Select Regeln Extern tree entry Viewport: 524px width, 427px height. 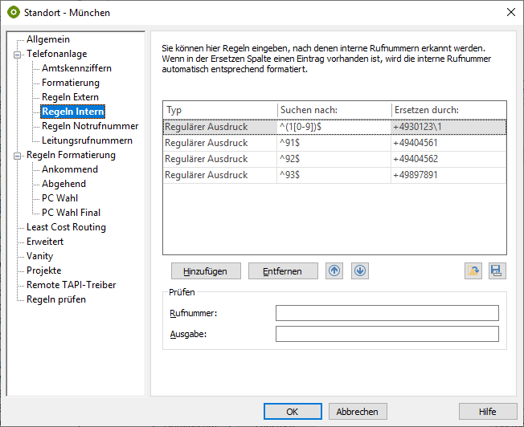(71, 97)
